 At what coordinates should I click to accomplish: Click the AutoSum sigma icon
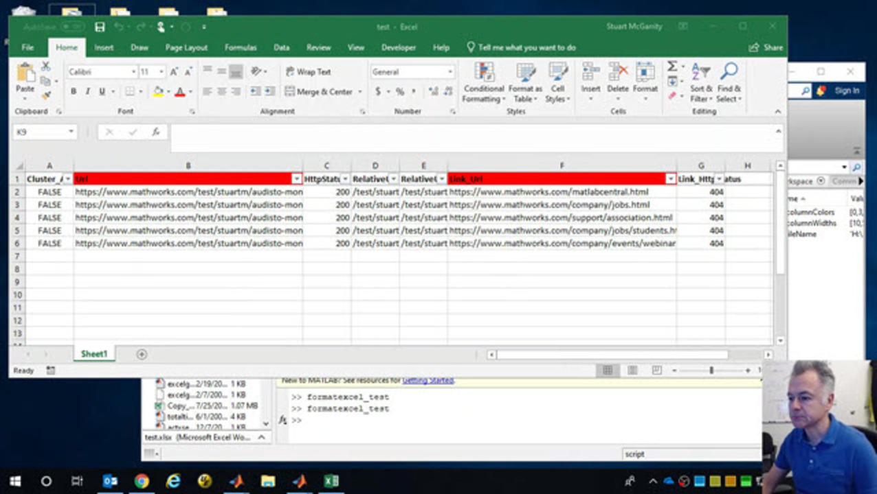point(672,67)
